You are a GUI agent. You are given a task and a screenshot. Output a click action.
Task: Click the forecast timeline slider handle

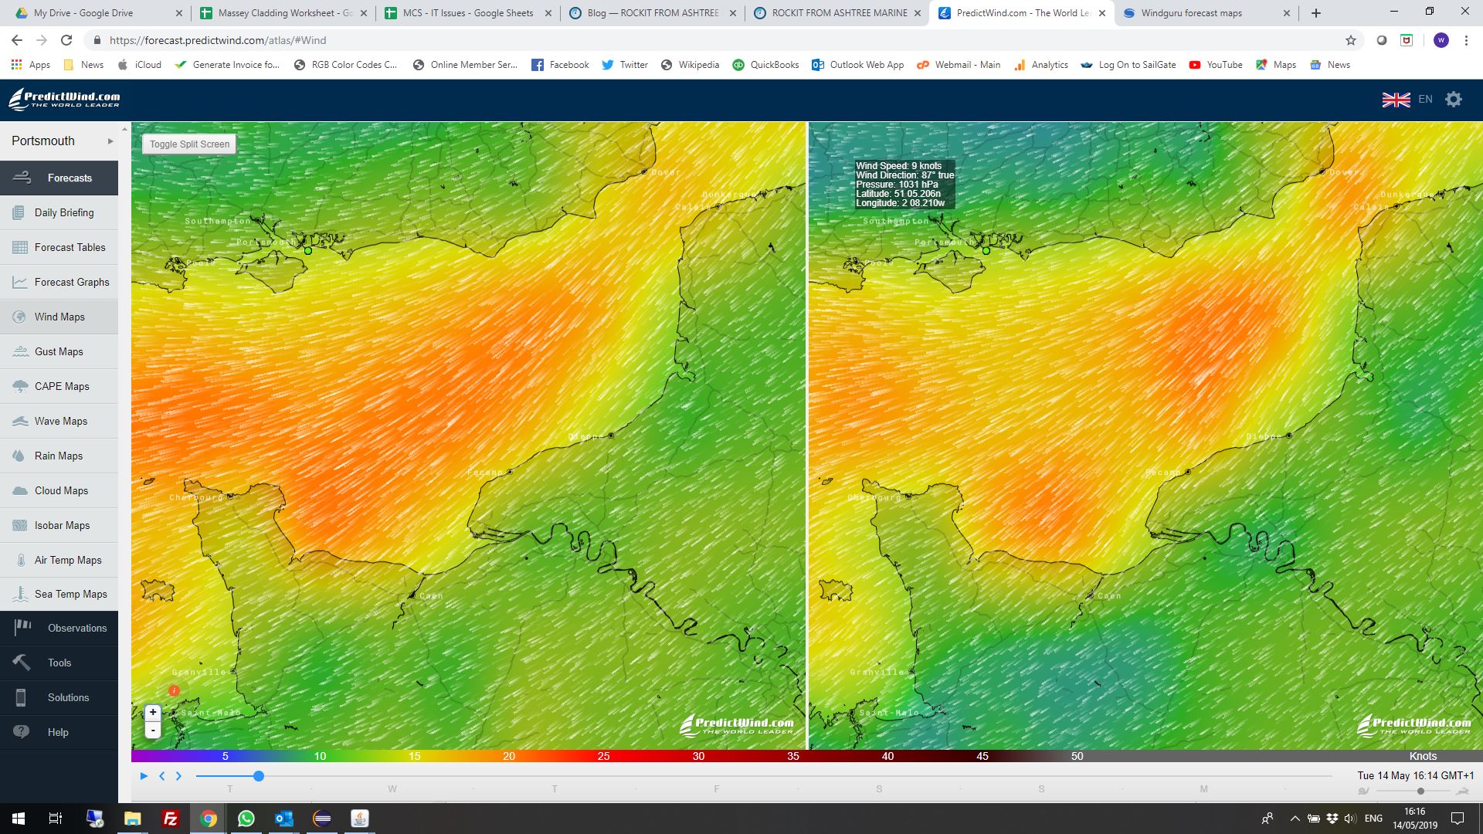pos(259,776)
